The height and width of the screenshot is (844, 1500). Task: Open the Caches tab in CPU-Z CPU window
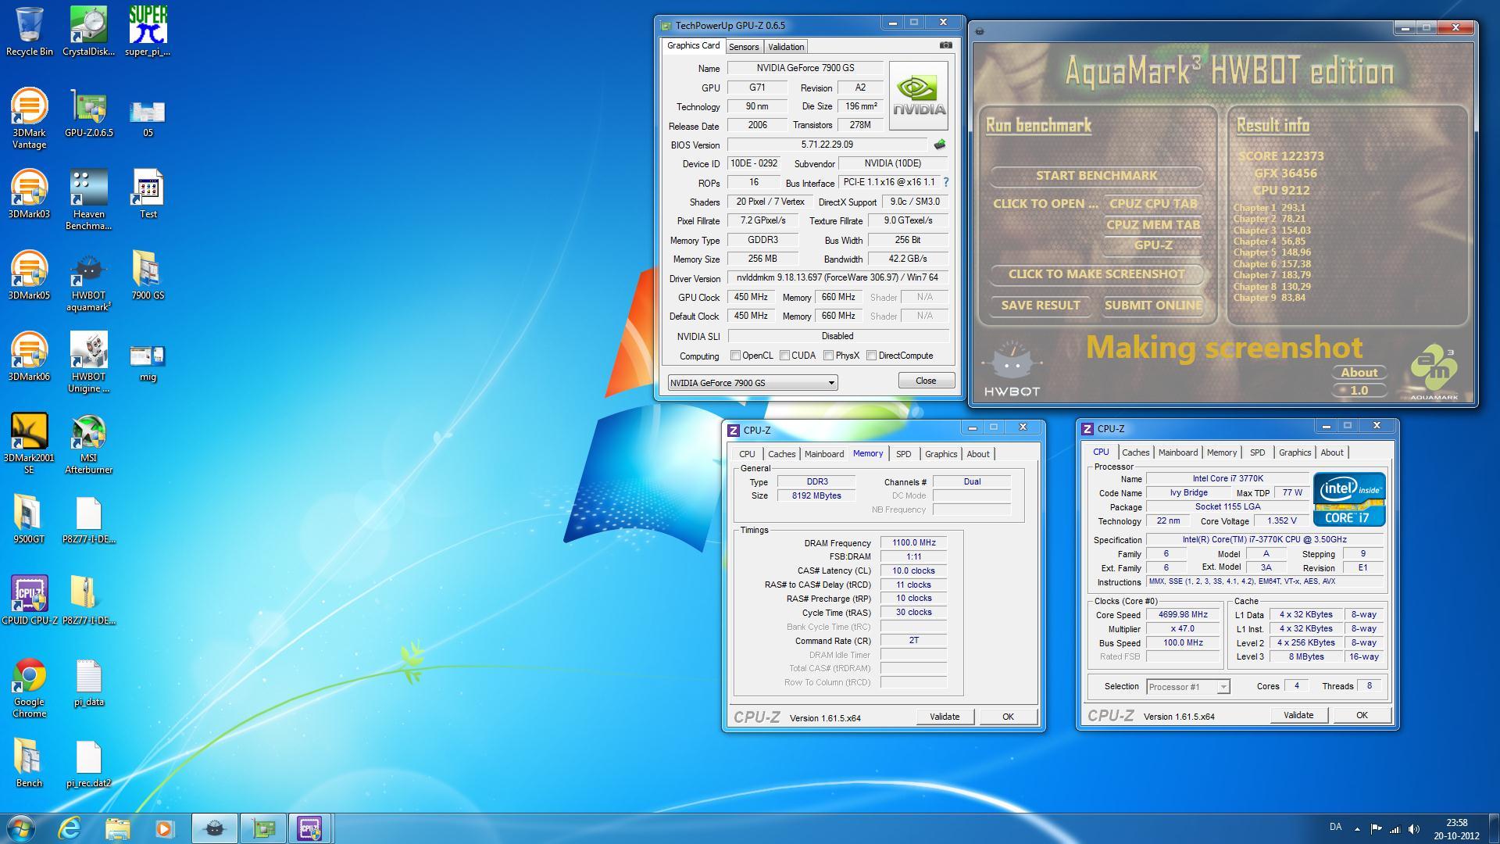tap(1135, 452)
